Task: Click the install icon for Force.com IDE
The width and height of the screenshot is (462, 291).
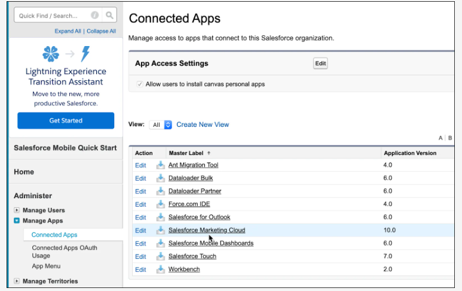Action: pos(160,204)
